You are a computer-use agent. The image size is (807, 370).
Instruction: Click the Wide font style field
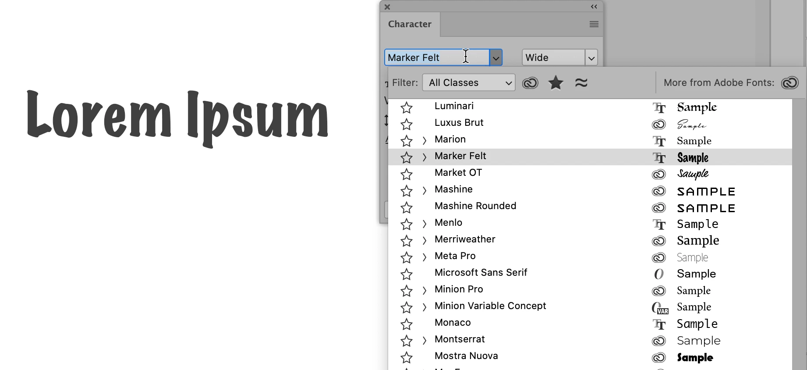click(x=553, y=57)
